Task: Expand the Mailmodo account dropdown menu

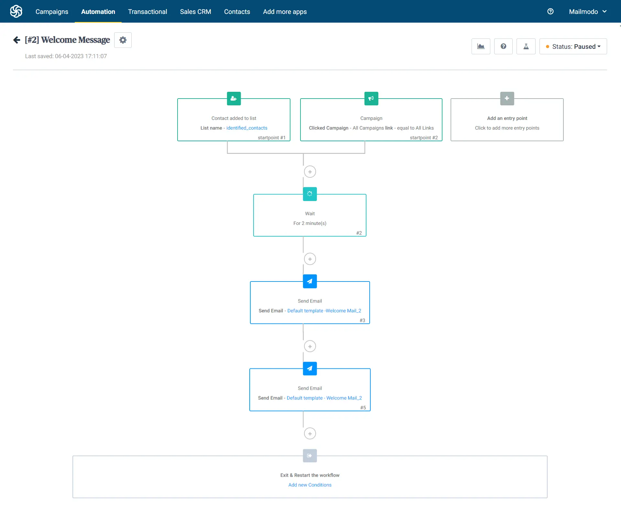Action: tap(587, 11)
